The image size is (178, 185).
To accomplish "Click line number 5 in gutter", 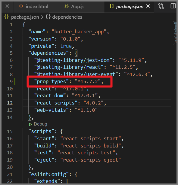I will [x=11, y=53].
